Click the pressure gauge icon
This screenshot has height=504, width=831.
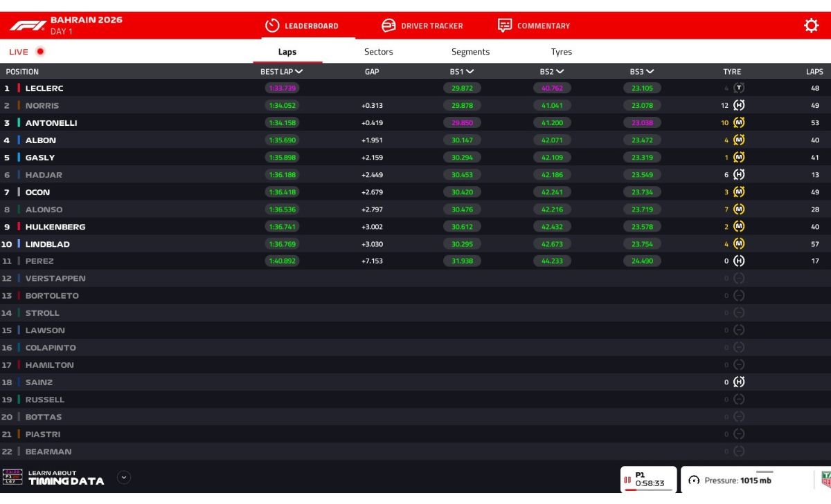tap(694, 478)
